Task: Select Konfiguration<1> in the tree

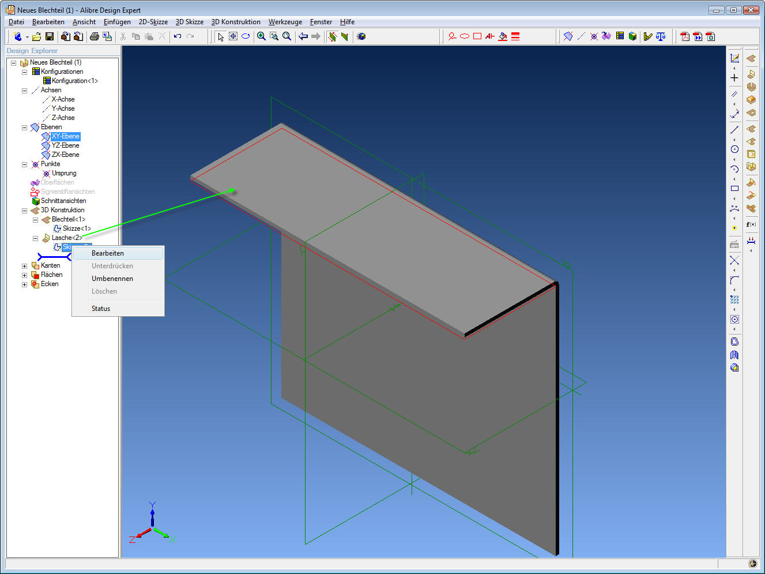Action: click(75, 81)
